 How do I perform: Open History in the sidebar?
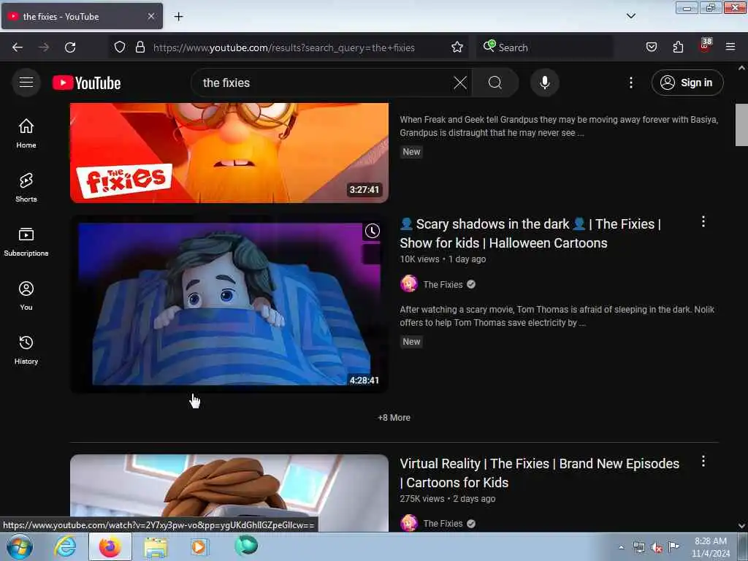(26, 350)
